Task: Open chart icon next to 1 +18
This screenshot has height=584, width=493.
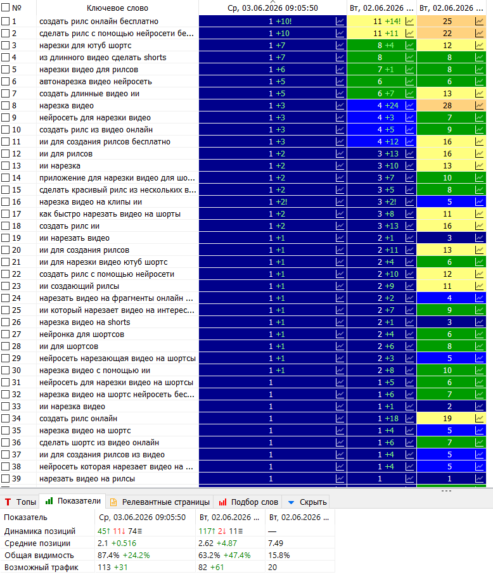Action: [x=409, y=419]
